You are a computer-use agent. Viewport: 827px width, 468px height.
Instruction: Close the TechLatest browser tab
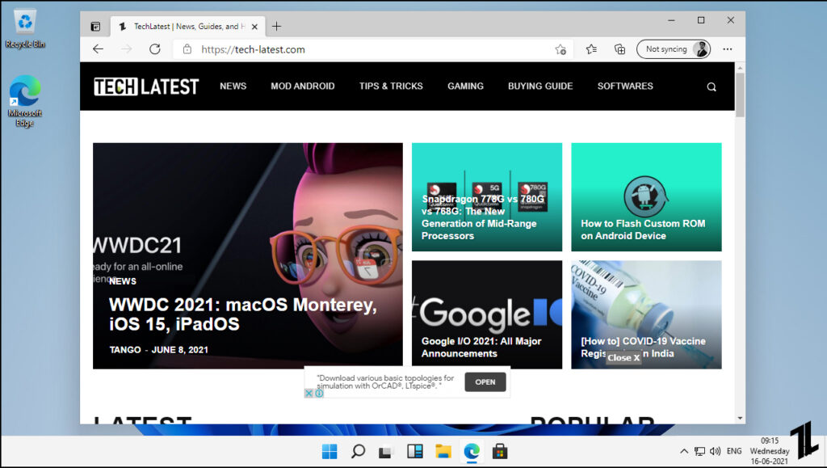point(254,27)
